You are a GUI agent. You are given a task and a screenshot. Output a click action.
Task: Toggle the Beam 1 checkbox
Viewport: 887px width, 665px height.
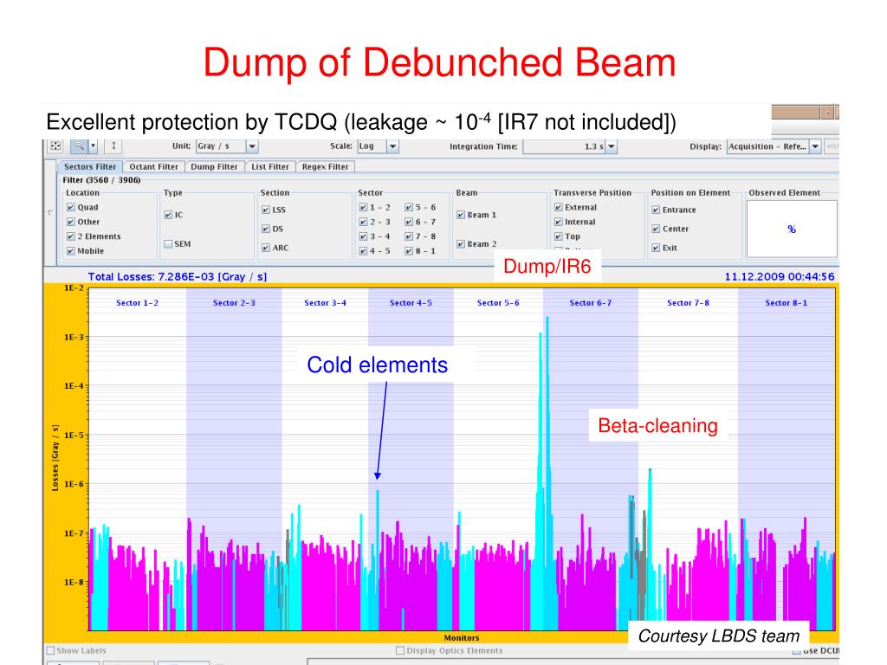click(x=461, y=215)
